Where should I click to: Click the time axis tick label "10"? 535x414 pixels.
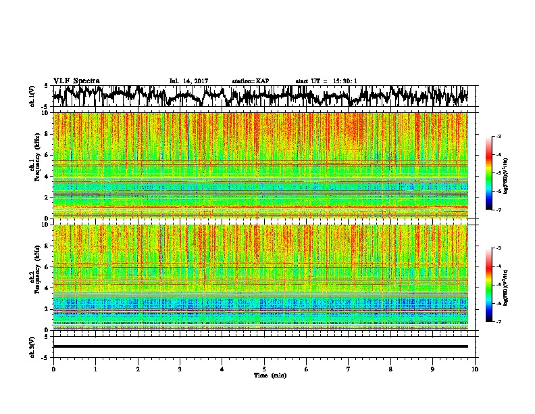(x=475, y=369)
